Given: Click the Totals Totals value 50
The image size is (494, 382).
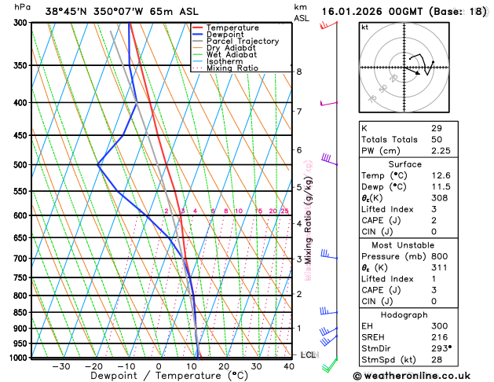Looking at the screenshot, I should tap(437, 140).
